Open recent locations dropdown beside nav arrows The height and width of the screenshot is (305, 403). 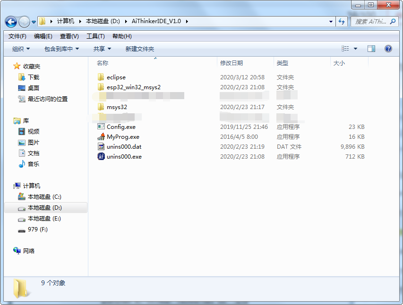click(34, 22)
